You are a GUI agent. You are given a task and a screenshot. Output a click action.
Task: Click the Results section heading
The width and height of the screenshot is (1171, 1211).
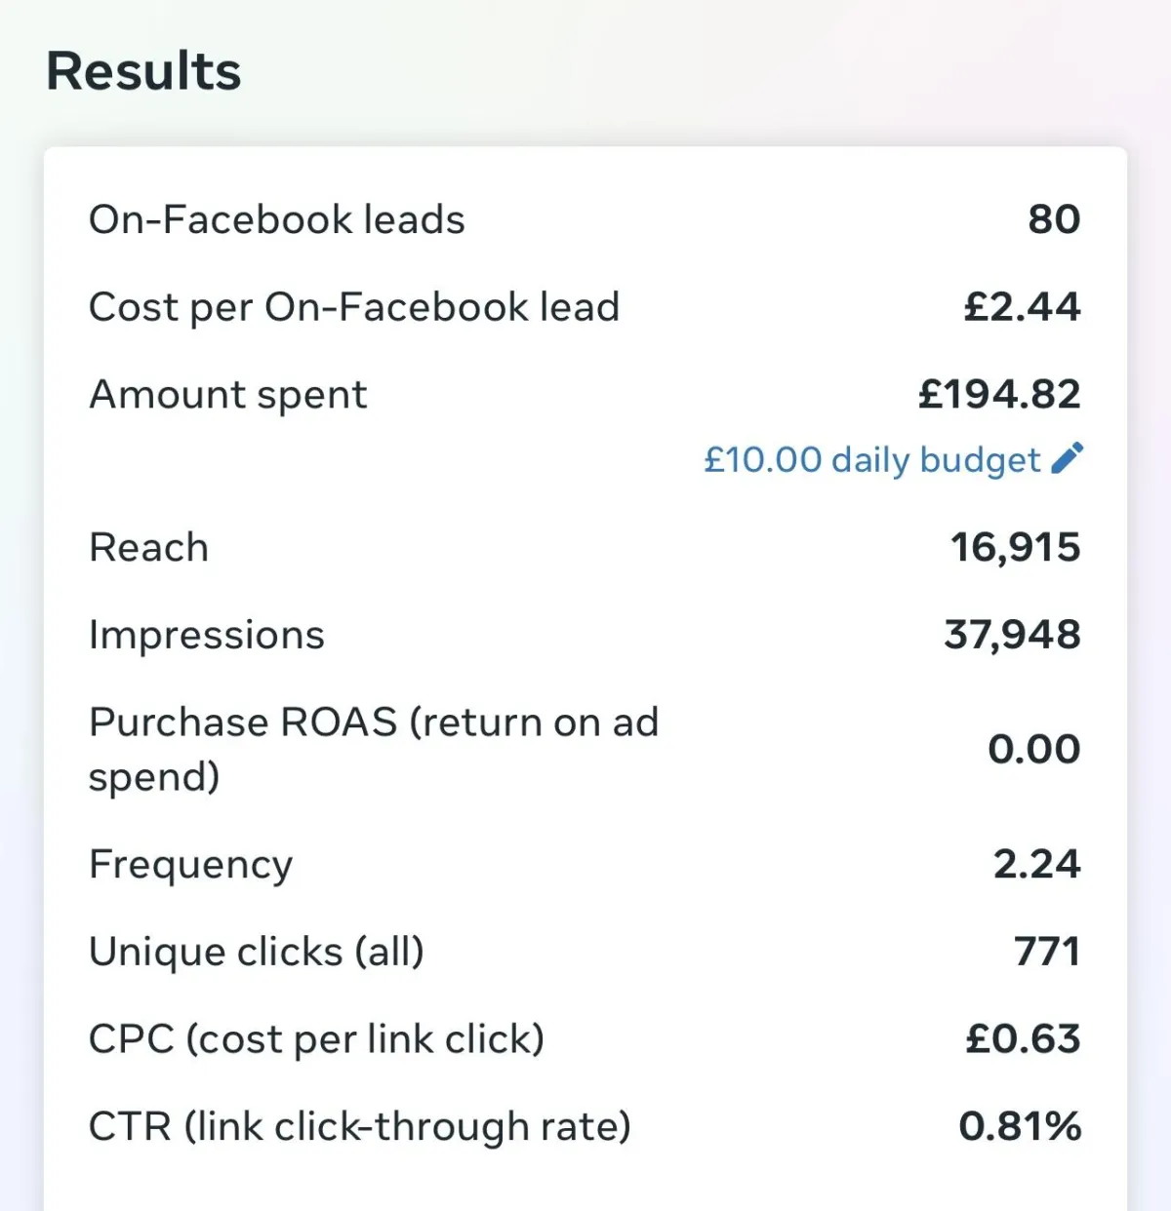143,71
